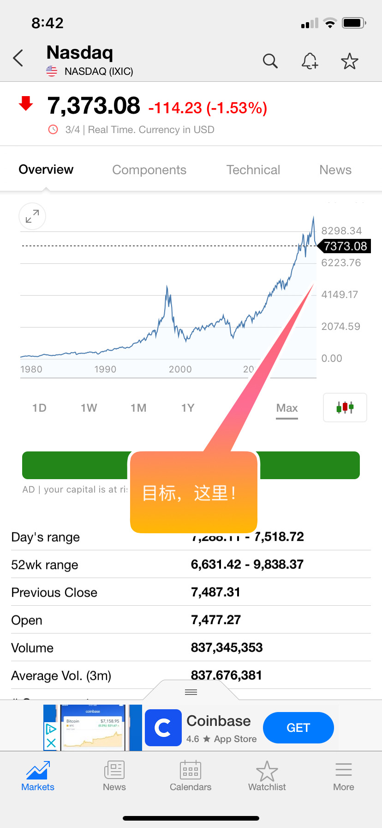382x828 pixels.
Task: Tap the 7373.08 price marker on chart
Action: pyautogui.click(x=345, y=246)
